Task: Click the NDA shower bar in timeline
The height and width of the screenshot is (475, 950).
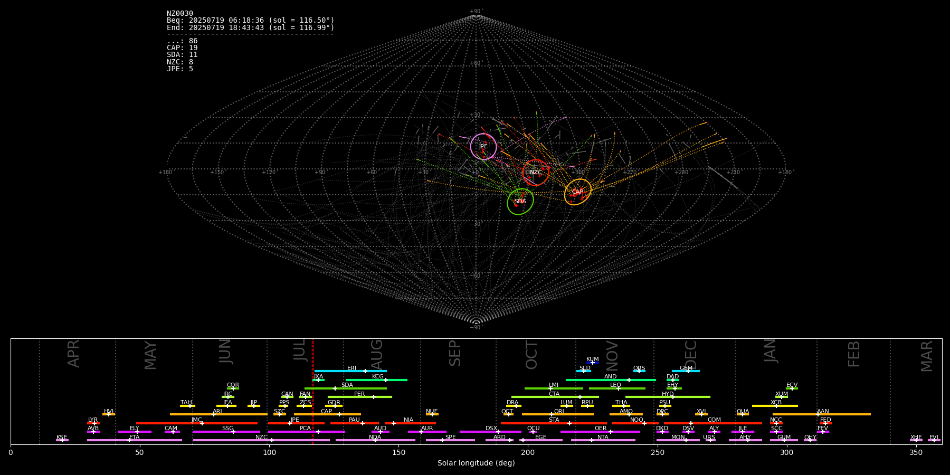Action: [x=375, y=440]
